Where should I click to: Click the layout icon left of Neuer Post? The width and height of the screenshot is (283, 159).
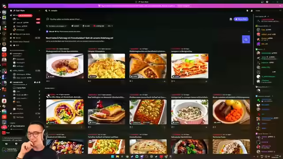(231, 19)
